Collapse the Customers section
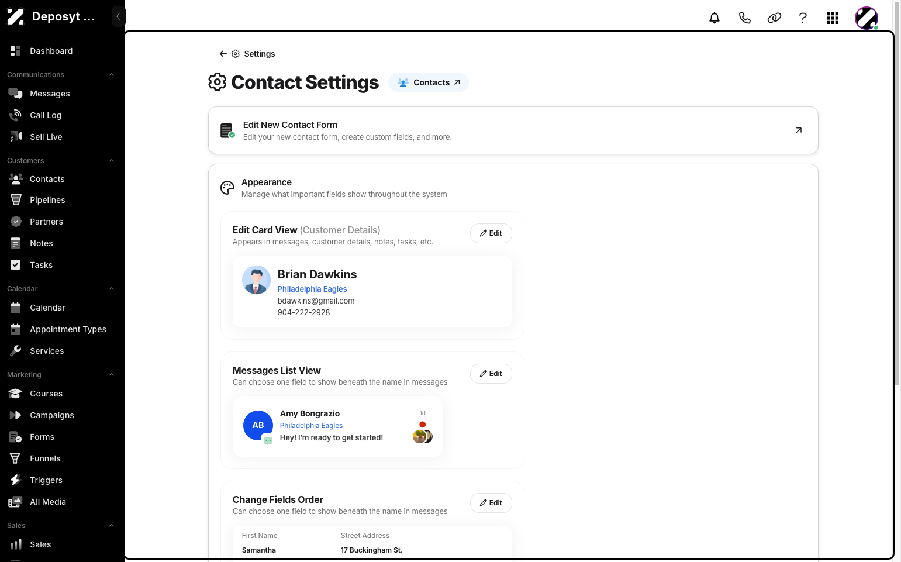The width and height of the screenshot is (901, 562). 111,161
